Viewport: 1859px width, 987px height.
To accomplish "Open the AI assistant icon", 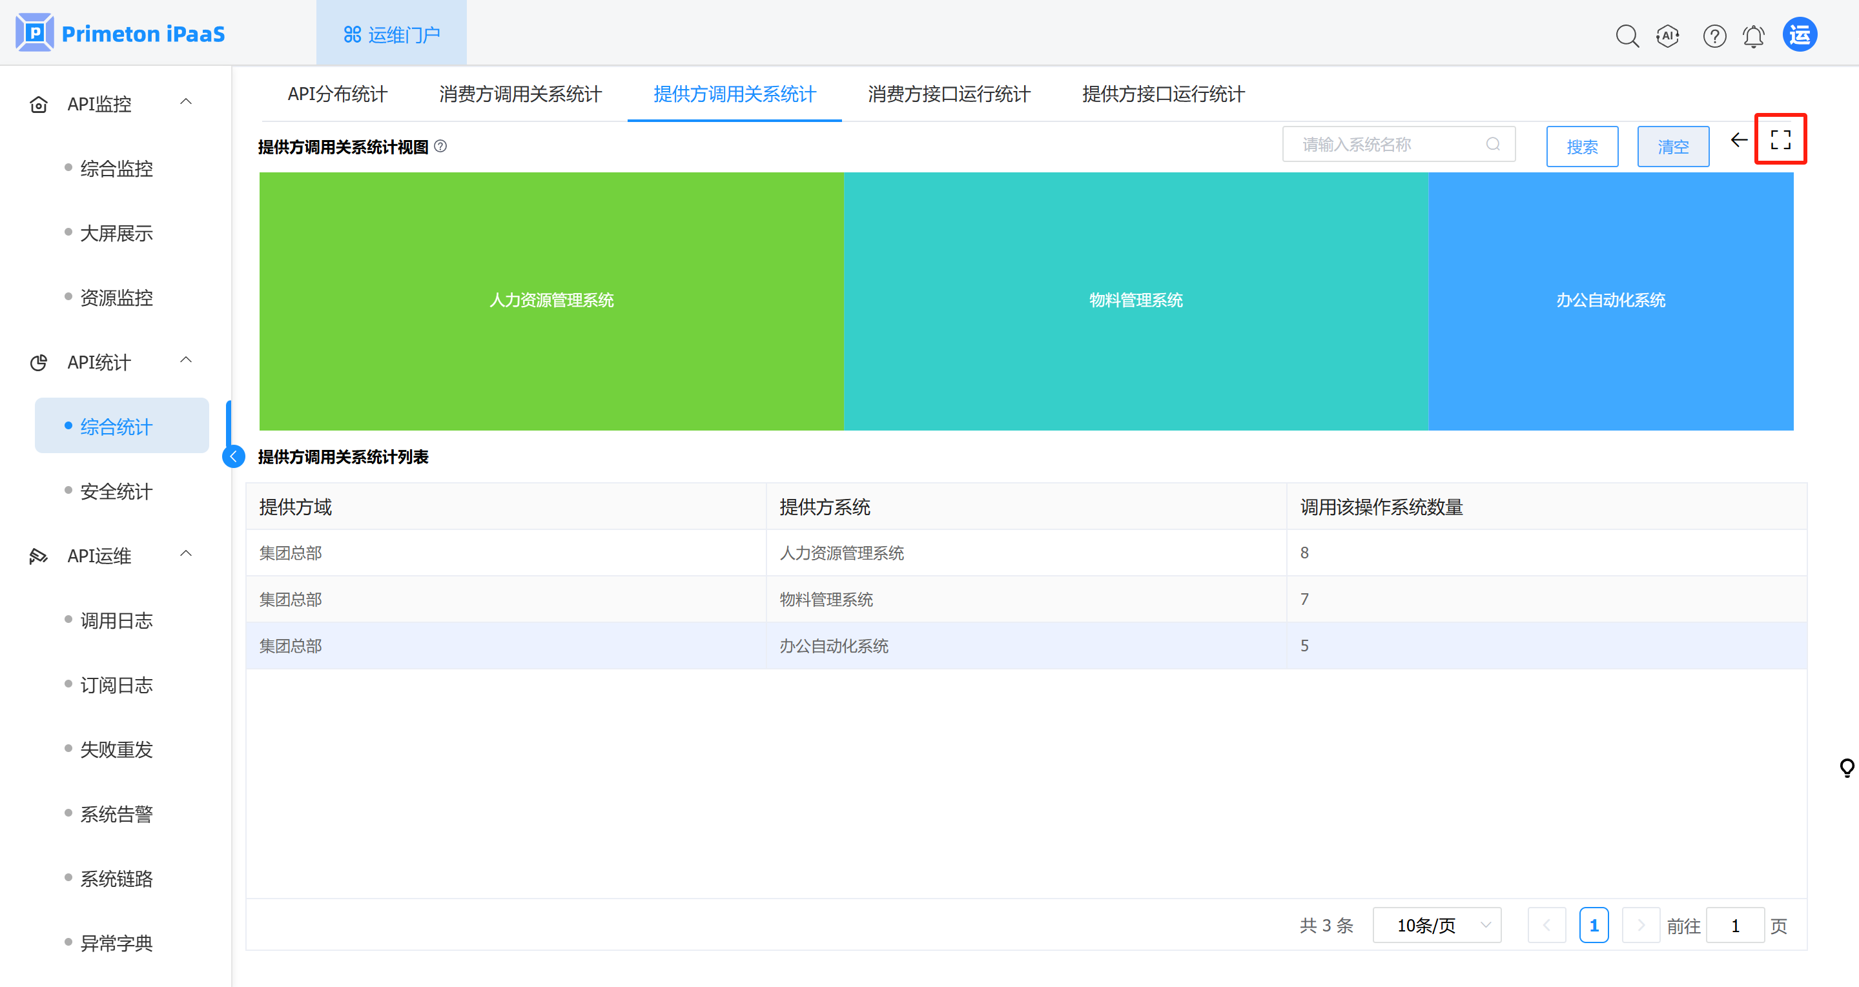I will pyautogui.click(x=1667, y=36).
